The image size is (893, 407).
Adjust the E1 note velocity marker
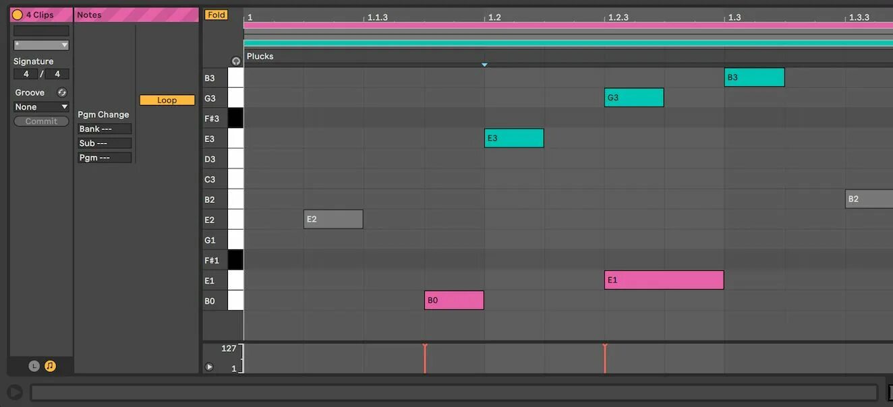(604, 358)
